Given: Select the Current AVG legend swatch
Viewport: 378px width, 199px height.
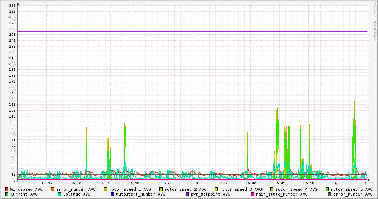Looking at the screenshot, I should (7, 194).
